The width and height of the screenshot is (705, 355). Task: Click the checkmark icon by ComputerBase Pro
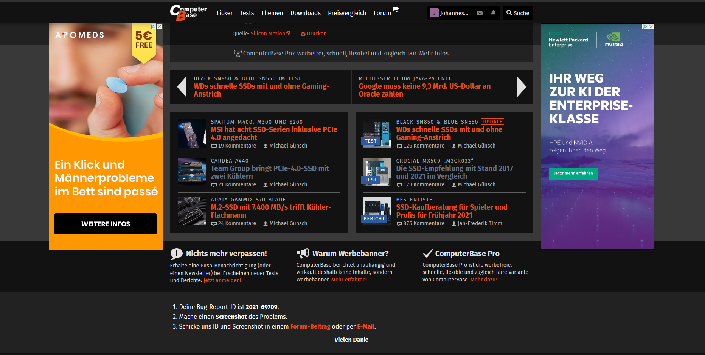428,253
